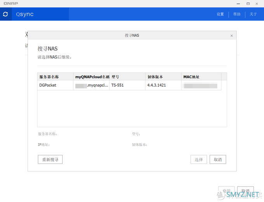The image size is (264, 202).
Task: Sort by myQNAPcloud名称 column header
Action: point(91,77)
